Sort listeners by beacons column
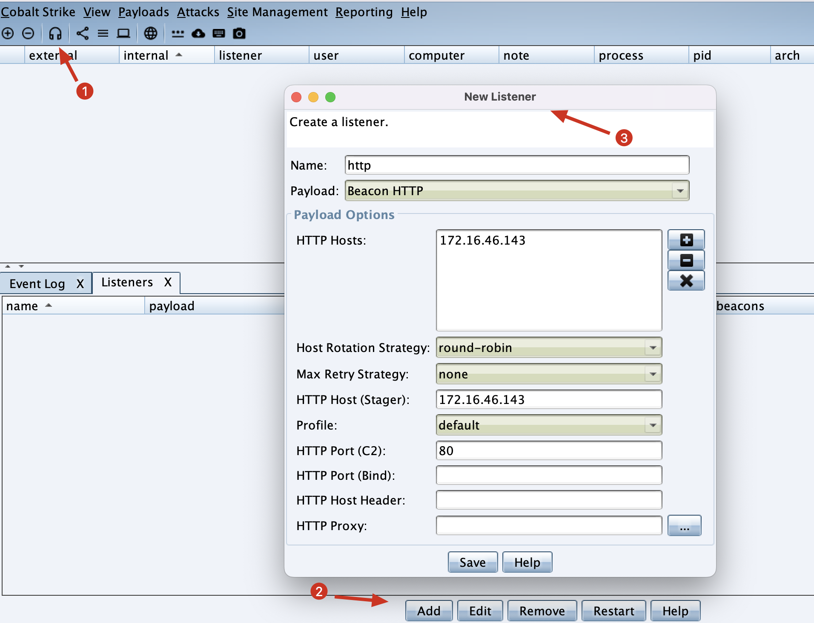 [765, 306]
